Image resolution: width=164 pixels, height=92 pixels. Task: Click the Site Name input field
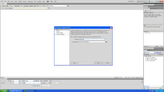click(92, 39)
